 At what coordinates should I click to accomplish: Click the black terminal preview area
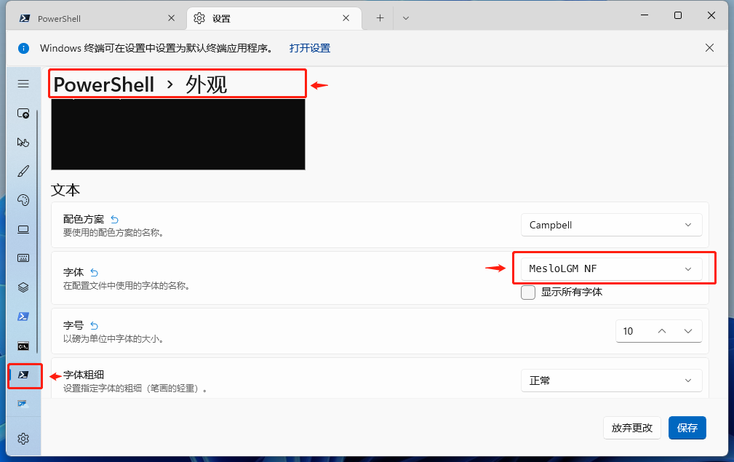tap(178, 135)
